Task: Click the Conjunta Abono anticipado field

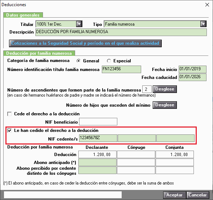Action: tap(175, 163)
